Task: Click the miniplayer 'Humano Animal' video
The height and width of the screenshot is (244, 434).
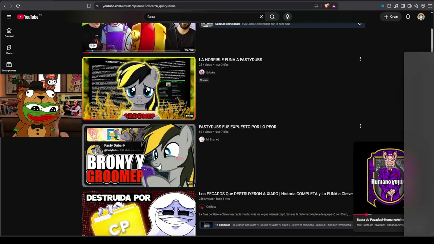Action: coord(379,178)
